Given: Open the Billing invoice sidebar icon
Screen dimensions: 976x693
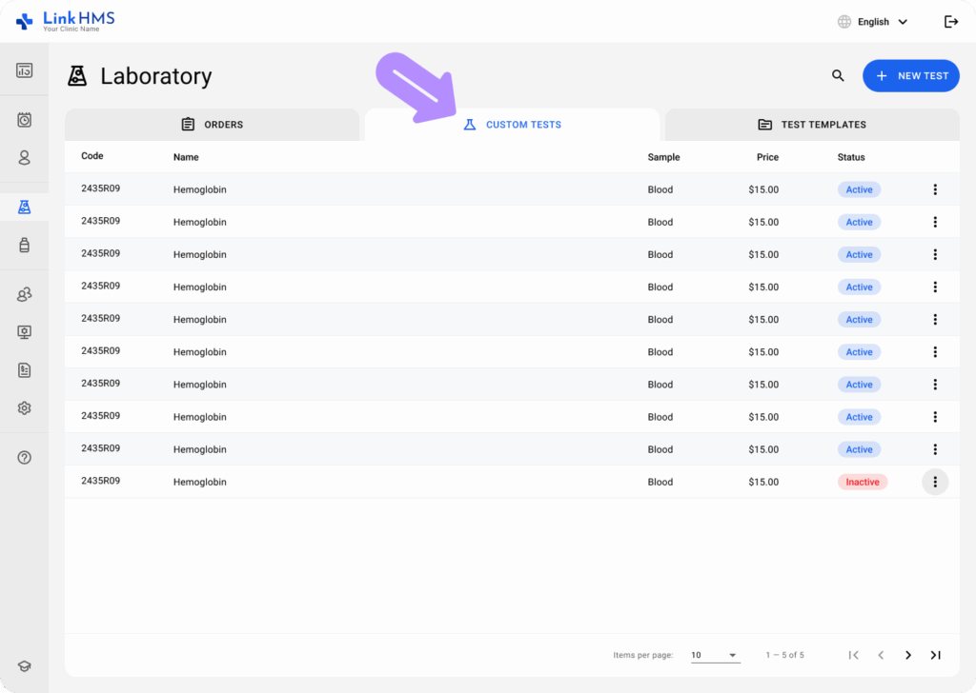Looking at the screenshot, I should click(24, 370).
